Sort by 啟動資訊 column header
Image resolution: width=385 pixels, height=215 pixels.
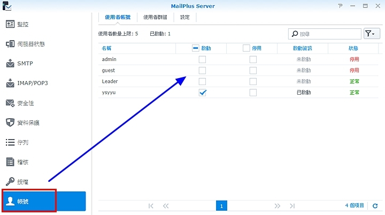[303, 49]
